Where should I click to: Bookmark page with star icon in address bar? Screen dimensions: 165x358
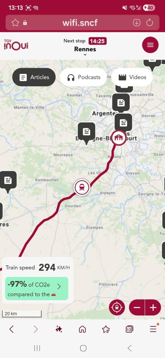15,23
